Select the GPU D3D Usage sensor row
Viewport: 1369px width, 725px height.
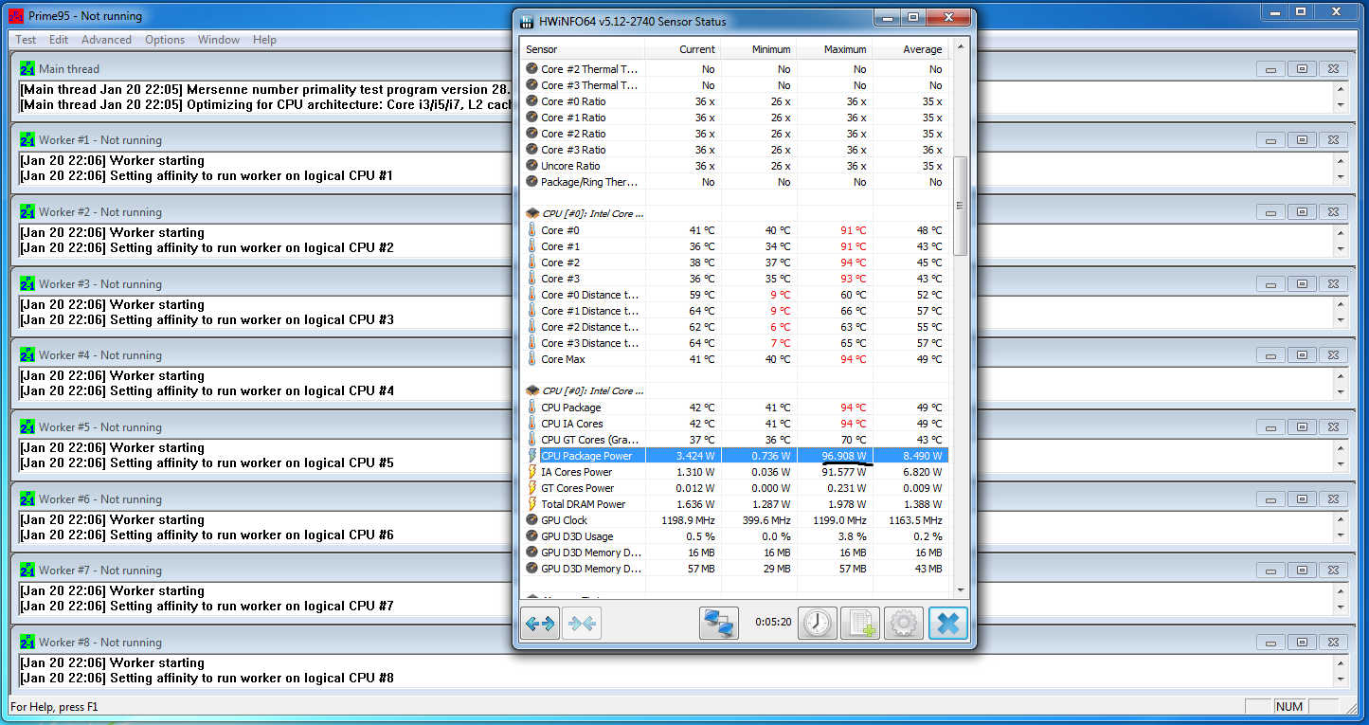(735, 536)
